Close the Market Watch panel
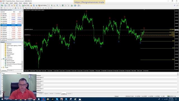This screenshot has width=179, height=101. pyautogui.click(x=22, y=10)
